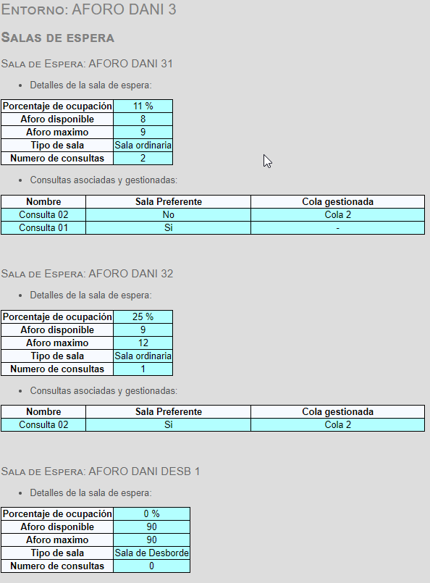This screenshot has width=430, height=583.
Task: Click the Aforo maximo value 12
Action: (143, 343)
